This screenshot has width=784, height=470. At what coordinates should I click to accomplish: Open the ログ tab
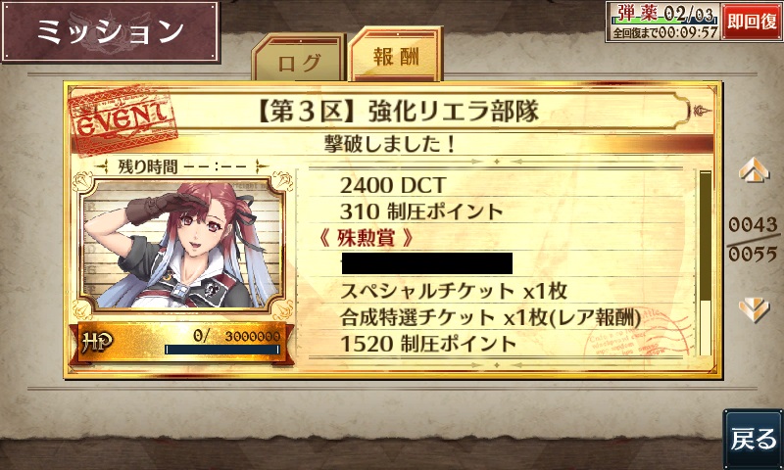coord(299,59)
